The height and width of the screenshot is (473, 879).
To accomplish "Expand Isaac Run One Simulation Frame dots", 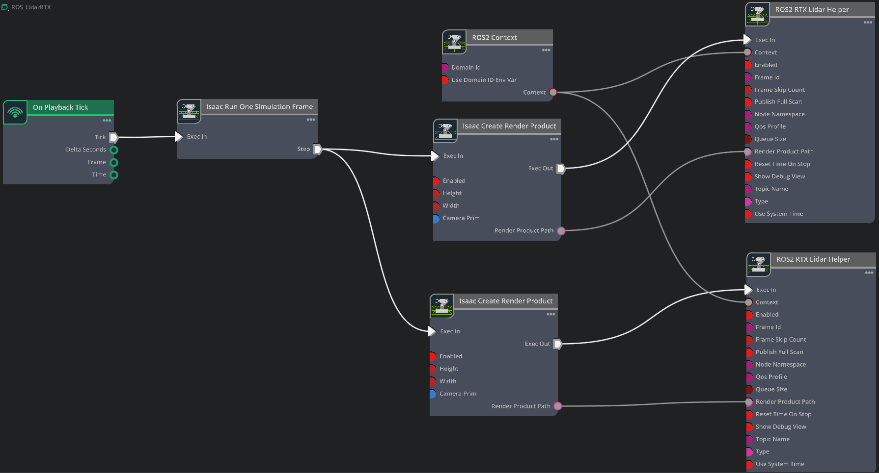I will coord(311,120).
